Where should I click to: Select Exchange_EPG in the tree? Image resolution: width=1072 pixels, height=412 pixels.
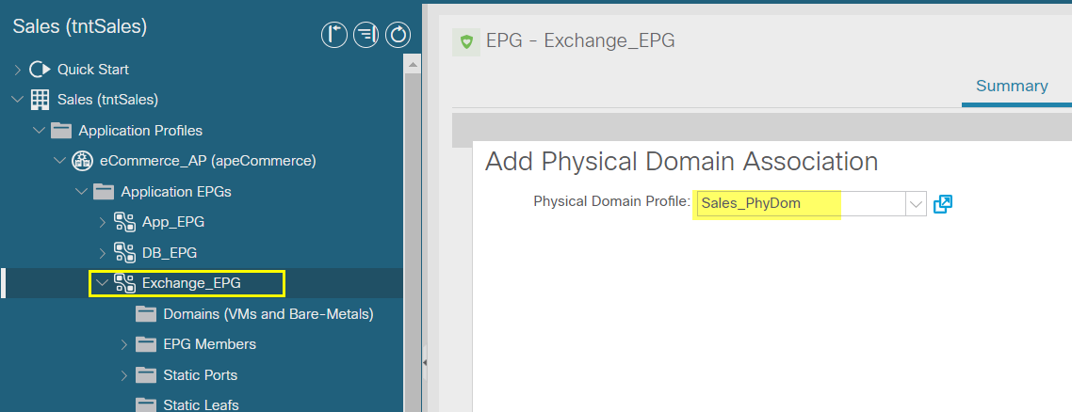click(191, 283)
